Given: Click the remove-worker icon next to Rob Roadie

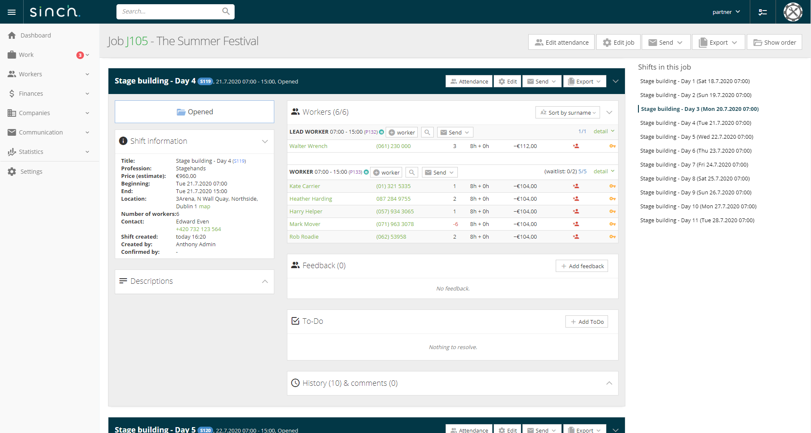Looking at the screenshot, I should 576,237.
